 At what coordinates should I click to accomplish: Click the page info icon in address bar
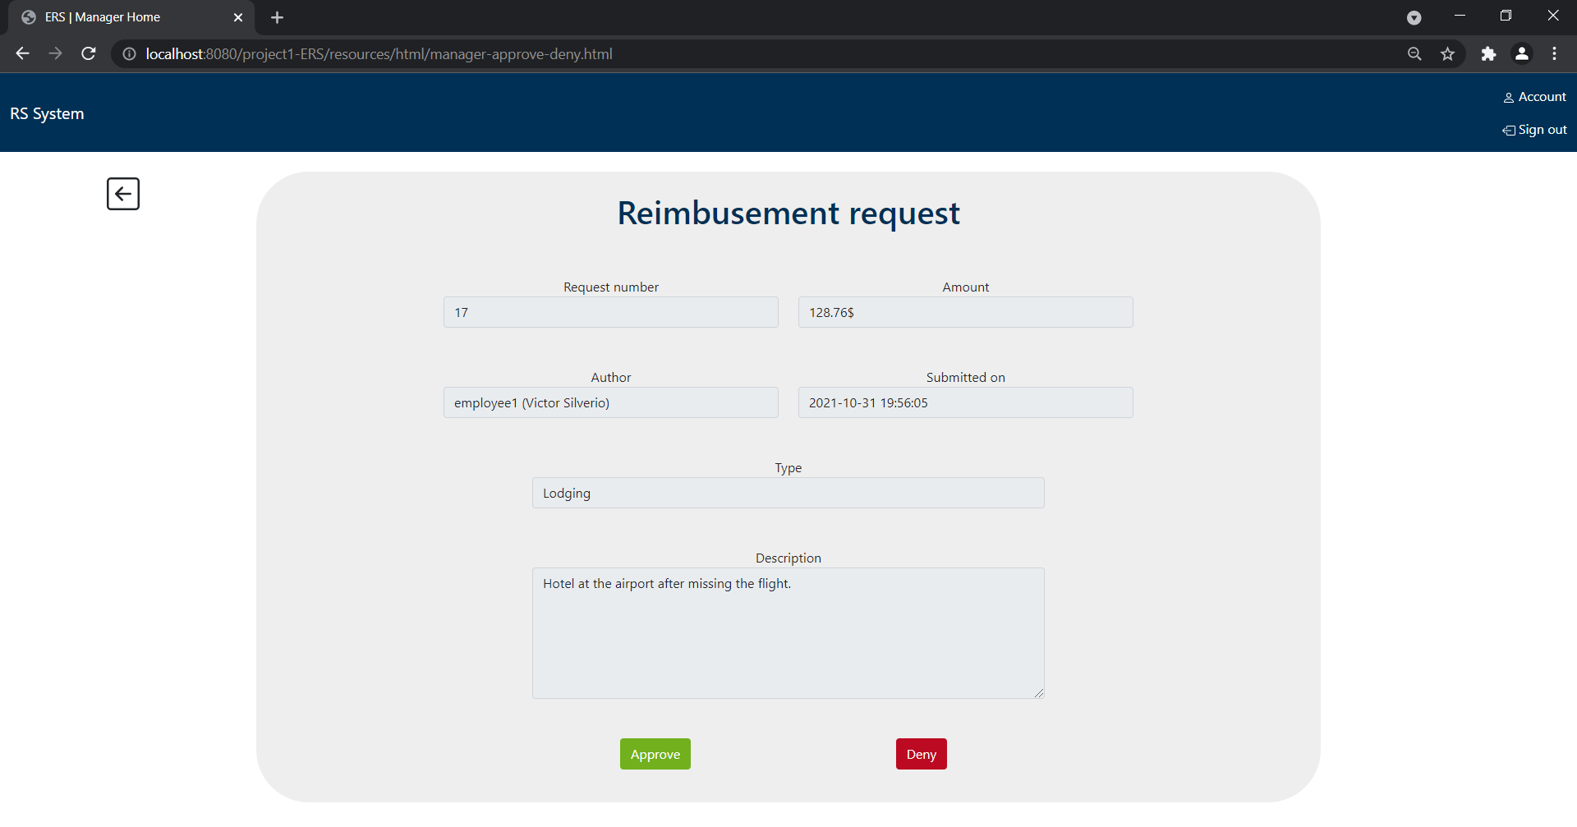128,54
